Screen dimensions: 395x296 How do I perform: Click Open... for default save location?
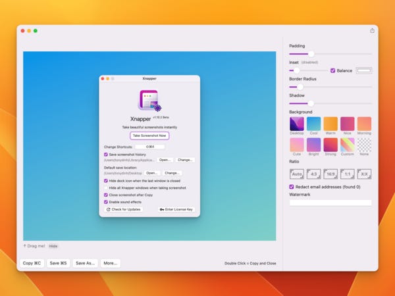coord(151,173)
